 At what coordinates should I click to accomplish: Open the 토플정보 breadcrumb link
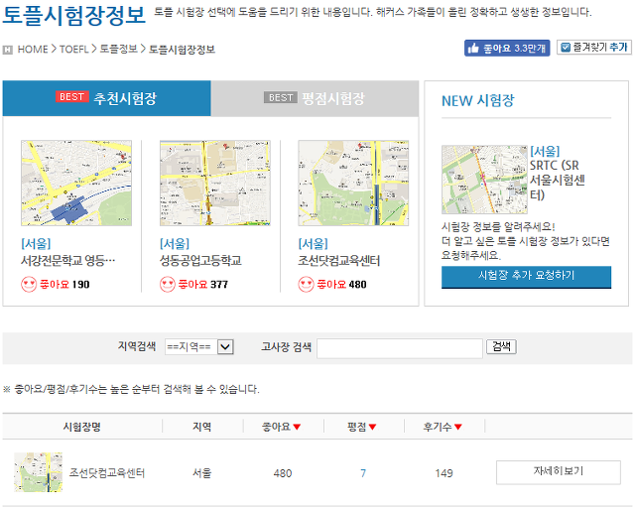tap(119, 49)
